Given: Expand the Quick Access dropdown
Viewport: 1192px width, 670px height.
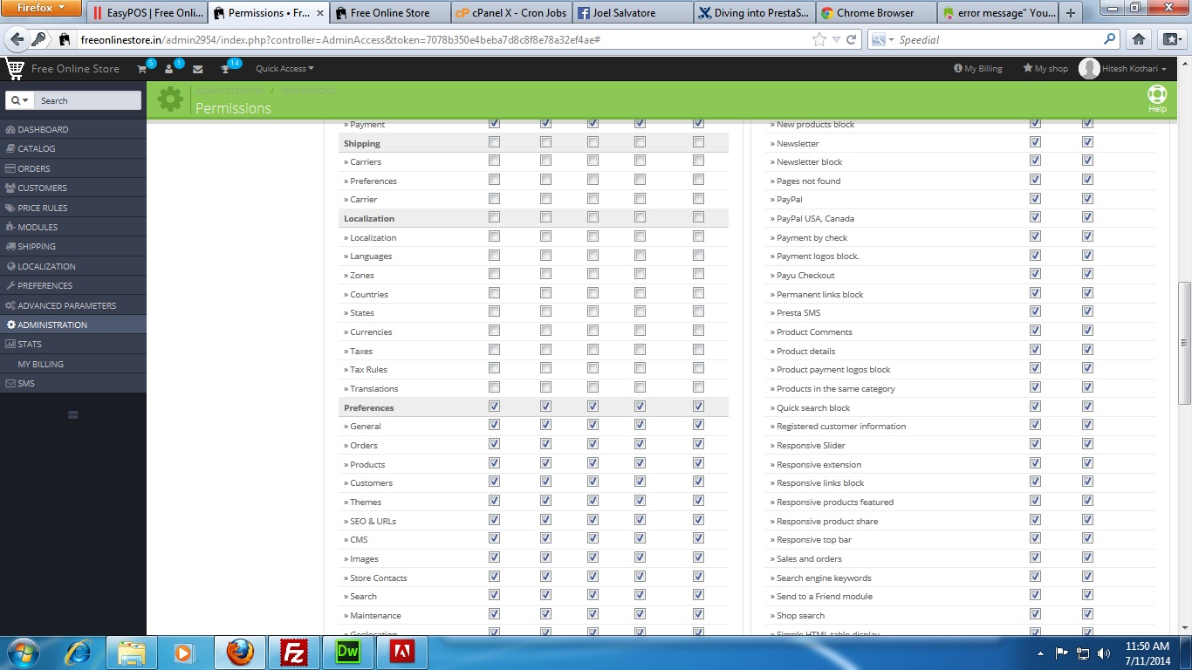Looking at the screenshot, I should (284, 69).
